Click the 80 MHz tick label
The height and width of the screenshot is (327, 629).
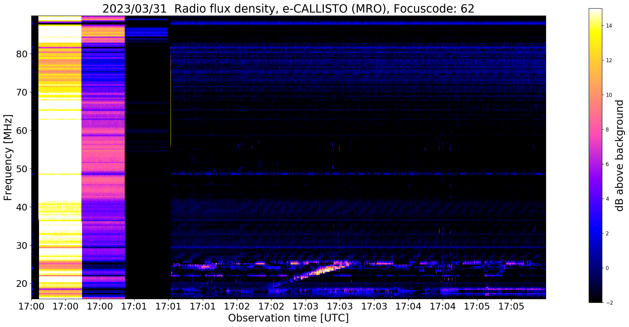[x=22, y=54]
